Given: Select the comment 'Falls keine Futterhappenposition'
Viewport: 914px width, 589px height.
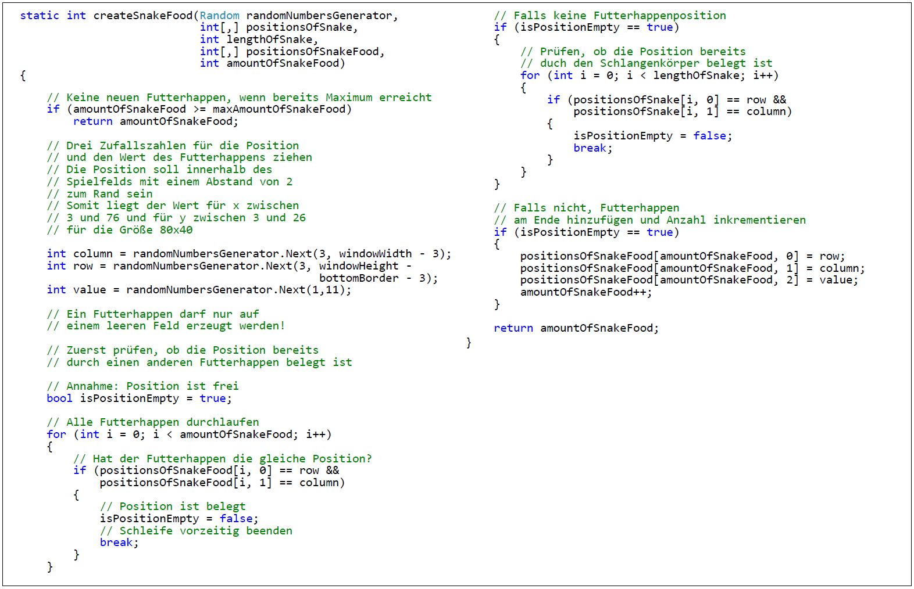Looking at the screenshot, I should (x=610, y=16).
